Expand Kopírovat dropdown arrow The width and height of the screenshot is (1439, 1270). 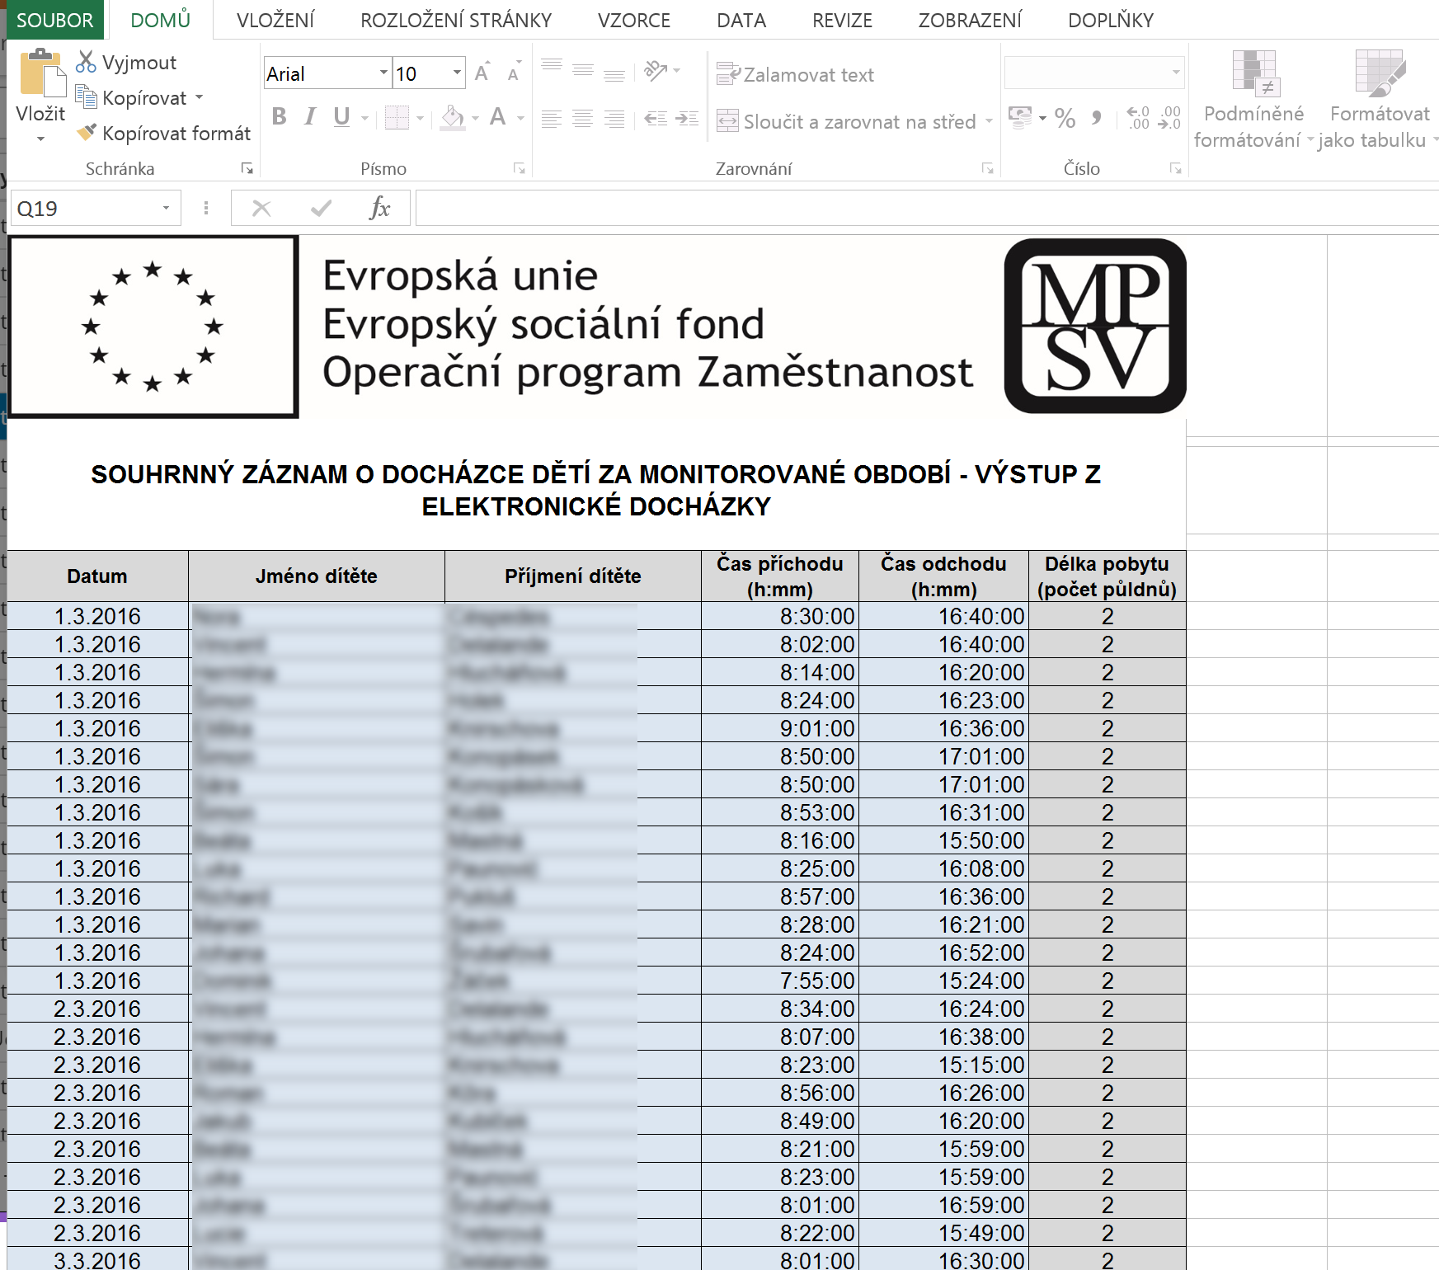click(200, 97)
